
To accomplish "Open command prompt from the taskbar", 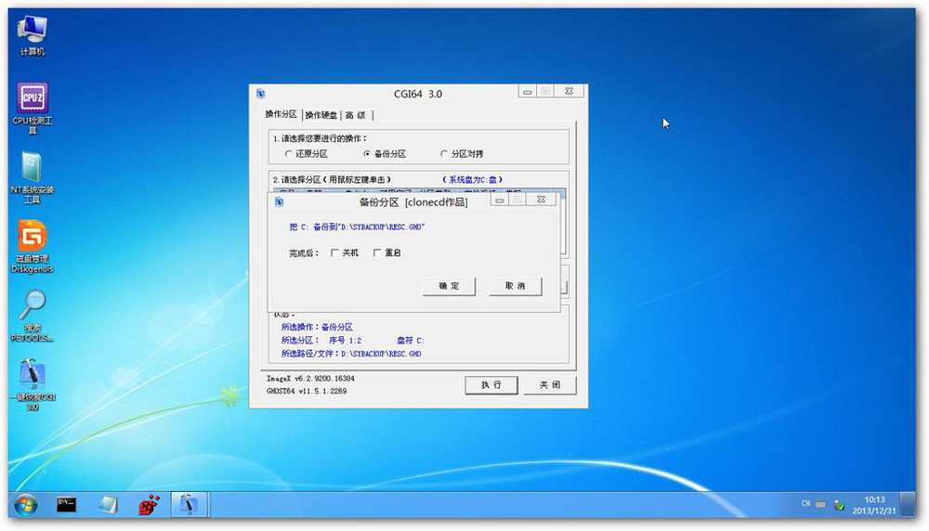I will (x=66, y=504).
